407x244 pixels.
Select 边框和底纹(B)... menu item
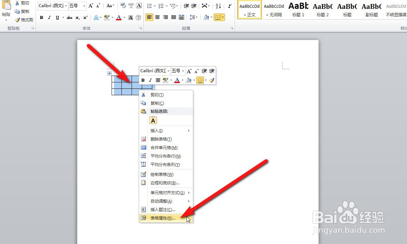(166, 183)
